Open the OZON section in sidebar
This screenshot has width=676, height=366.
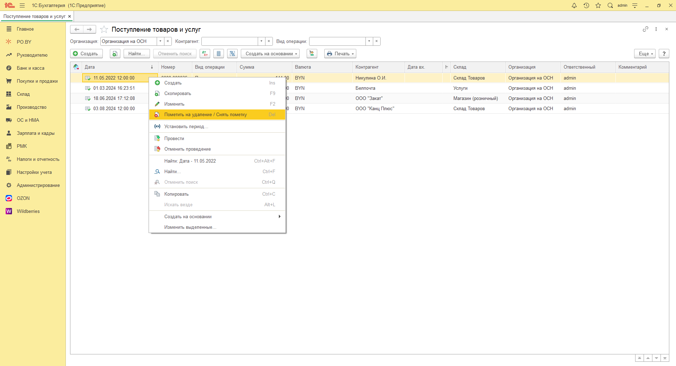pos(23,198)
